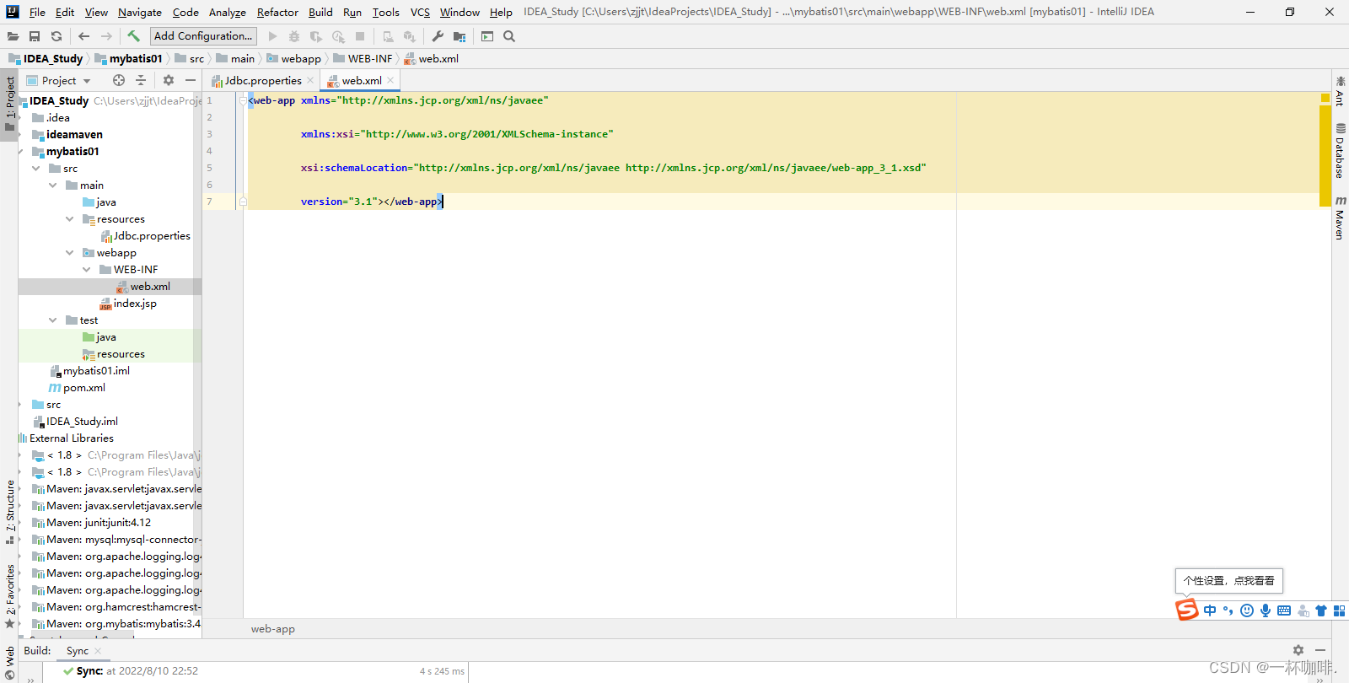
Task: Click WEB-INF breadcrumb in navigation bar
Action: click(x=363, y=58)
